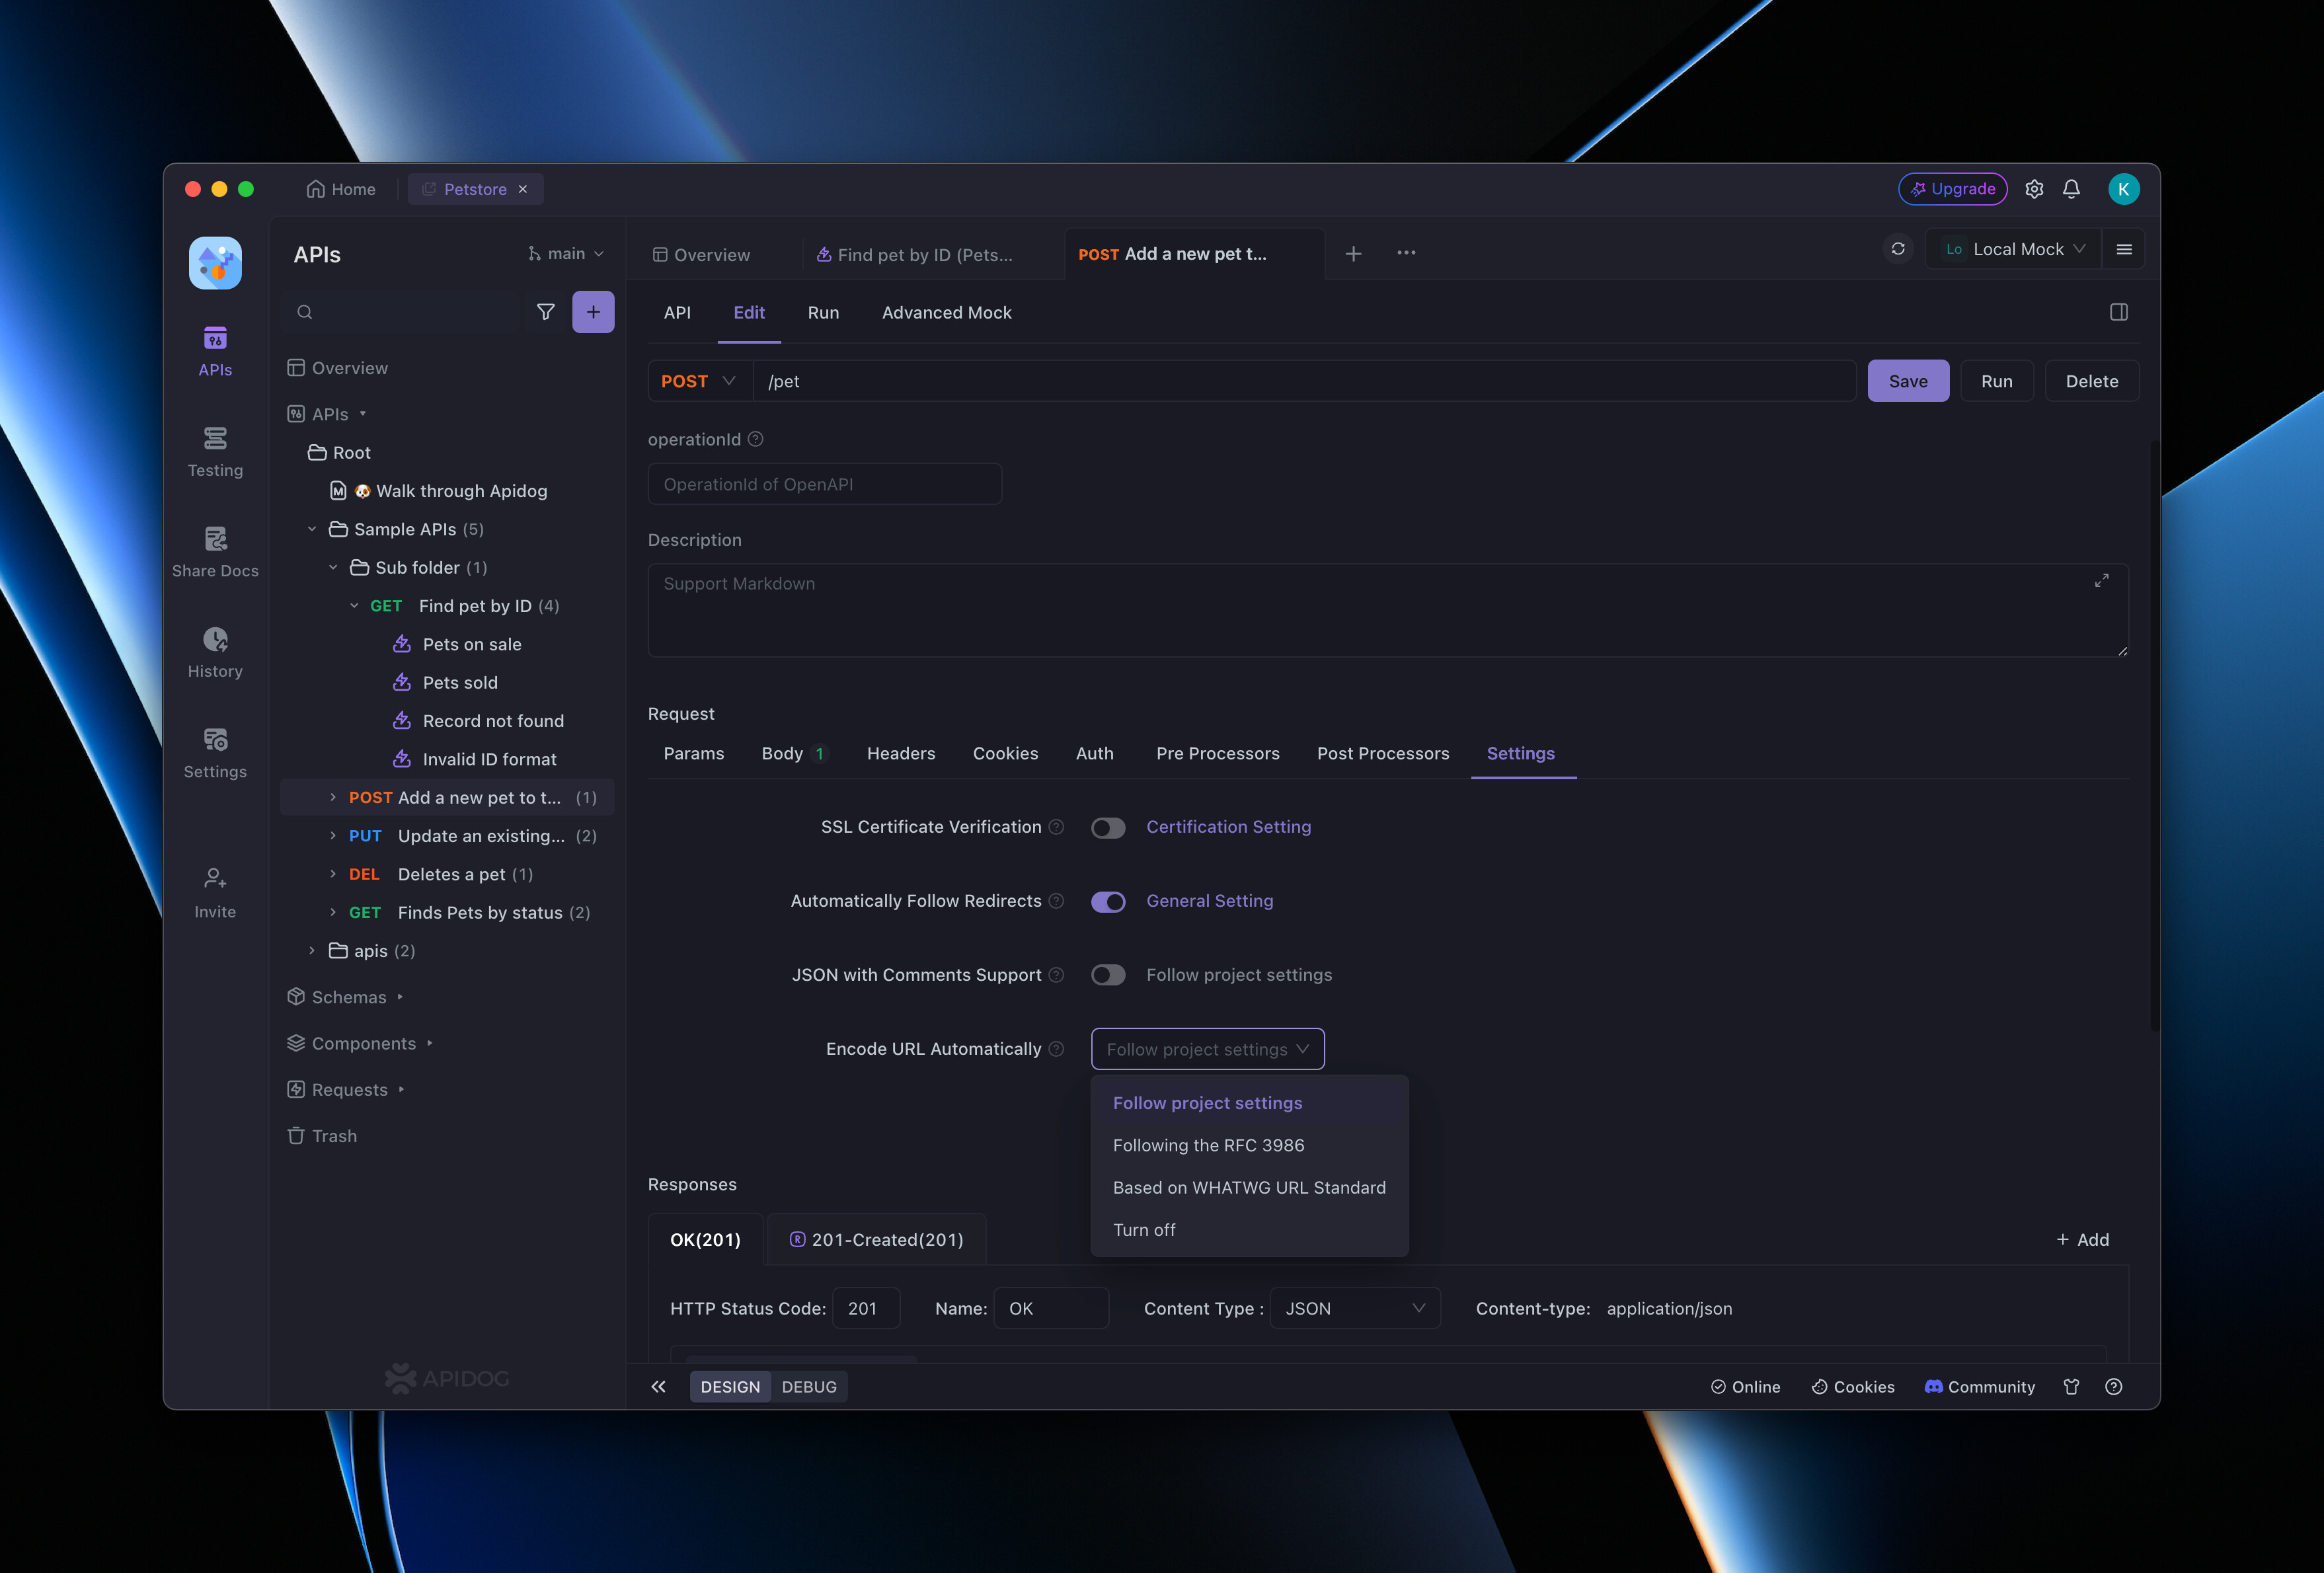Open the filter icon next to search
The height and width of the screenshot is (1573, 2324).
pyautogui.click(x=546, y=312)
